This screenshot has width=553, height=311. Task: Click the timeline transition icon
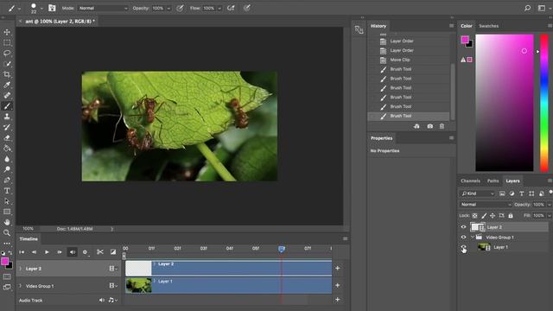(113, 251)
